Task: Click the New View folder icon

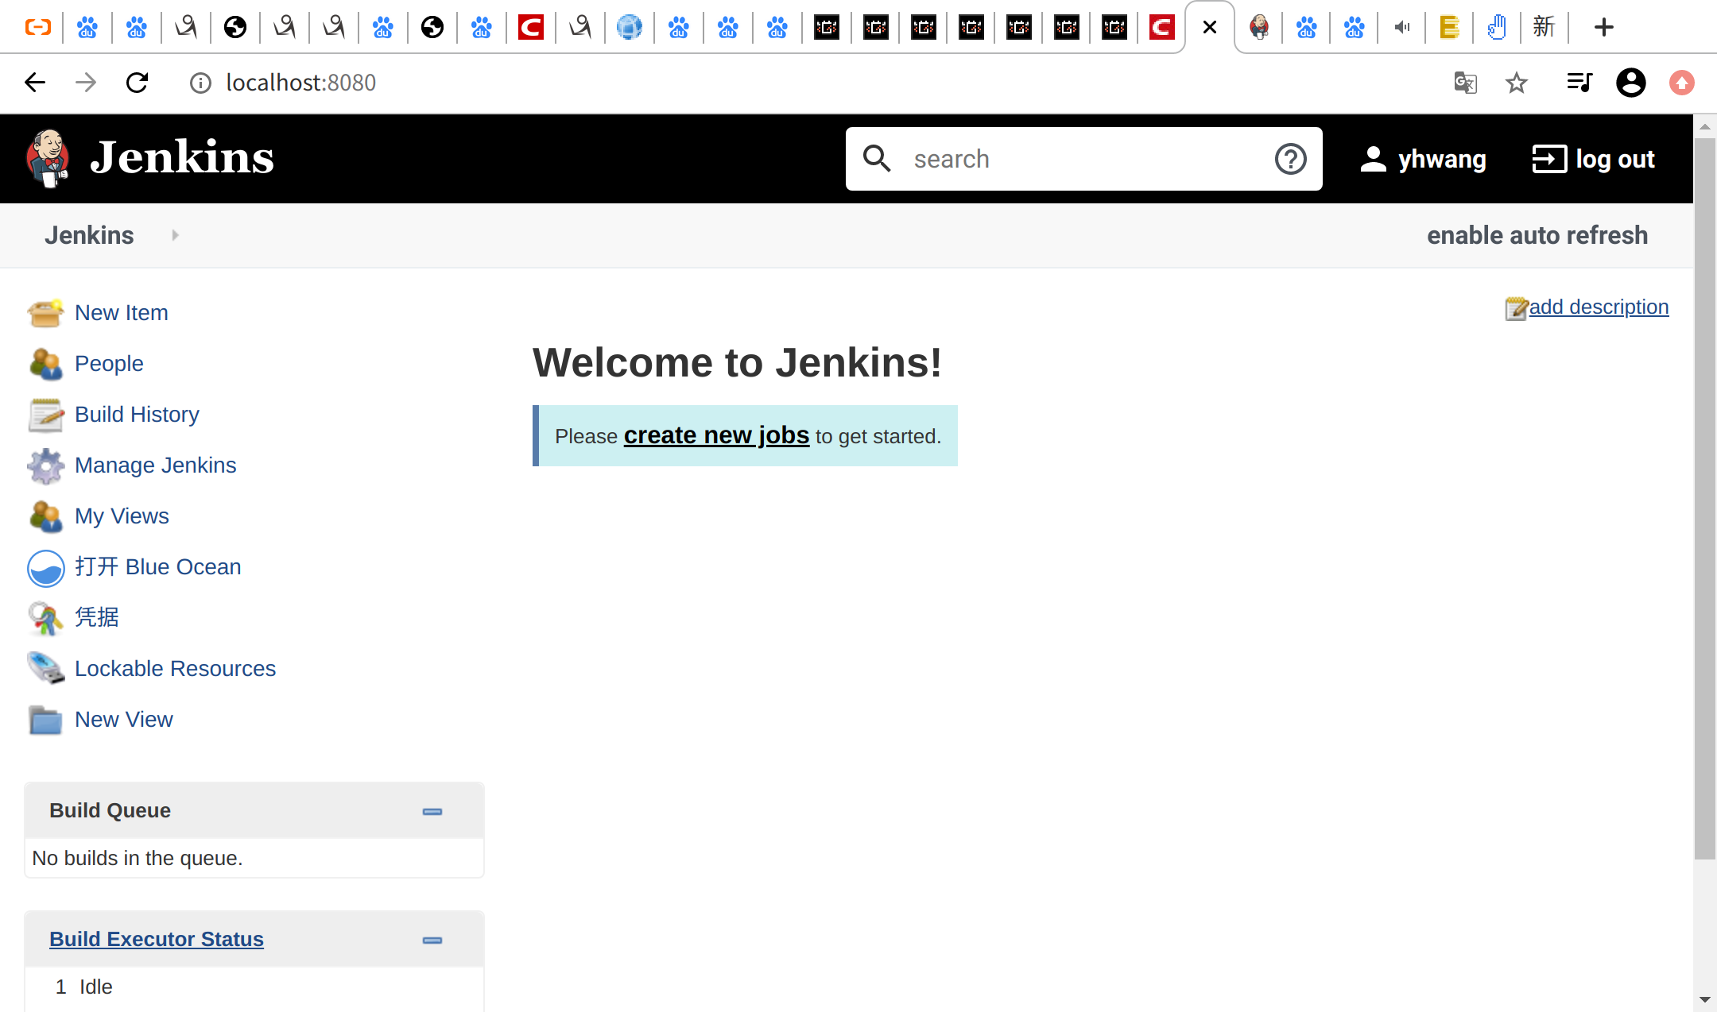Action: click(x=45, y=720)
